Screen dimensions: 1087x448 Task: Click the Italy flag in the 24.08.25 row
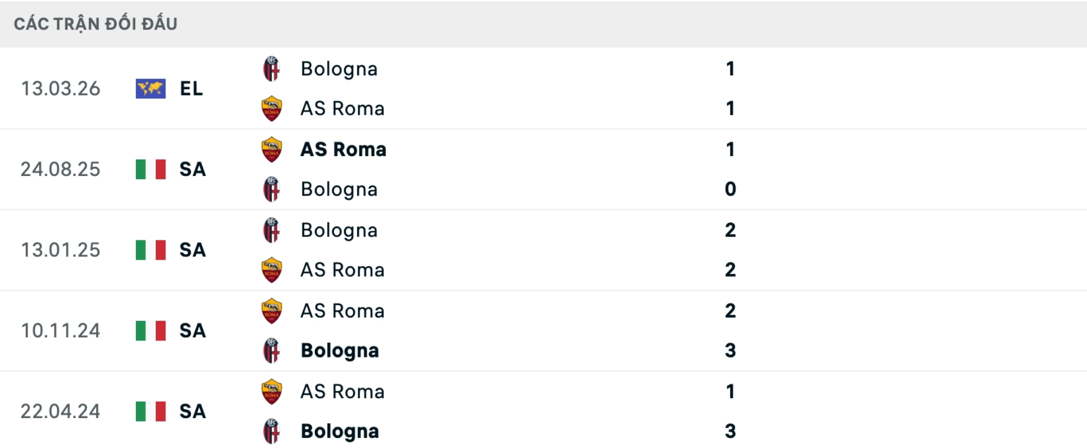tap(151, 169)
